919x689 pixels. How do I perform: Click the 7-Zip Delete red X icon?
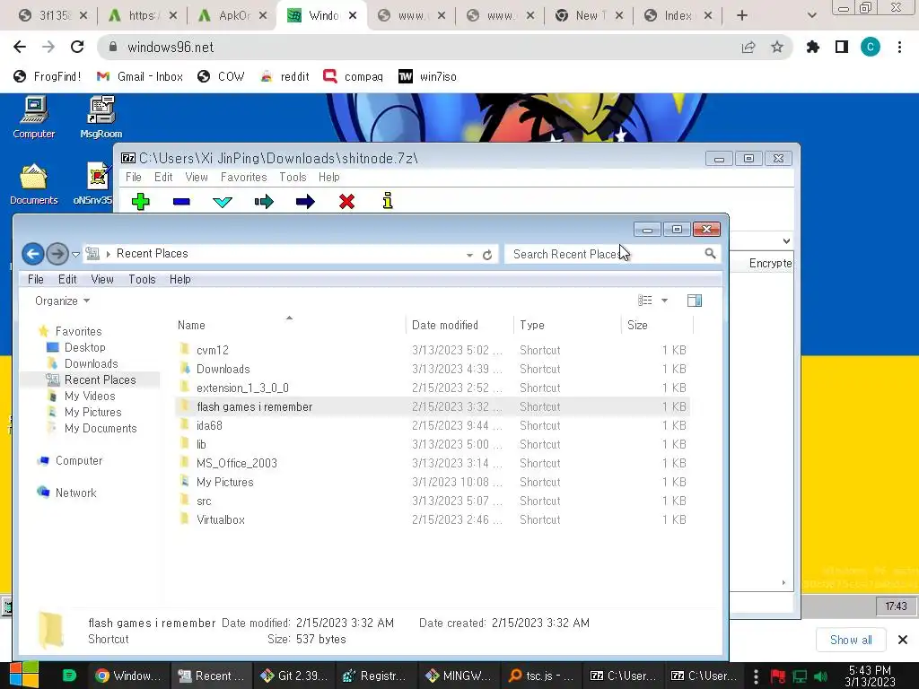coord(347,202)
